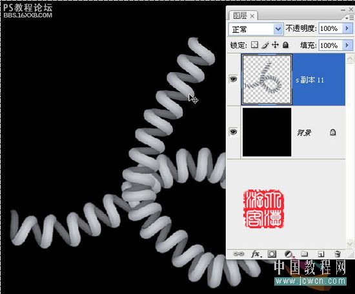
Task: Toggle lock transparent pixels
Action: pos(254,44)
